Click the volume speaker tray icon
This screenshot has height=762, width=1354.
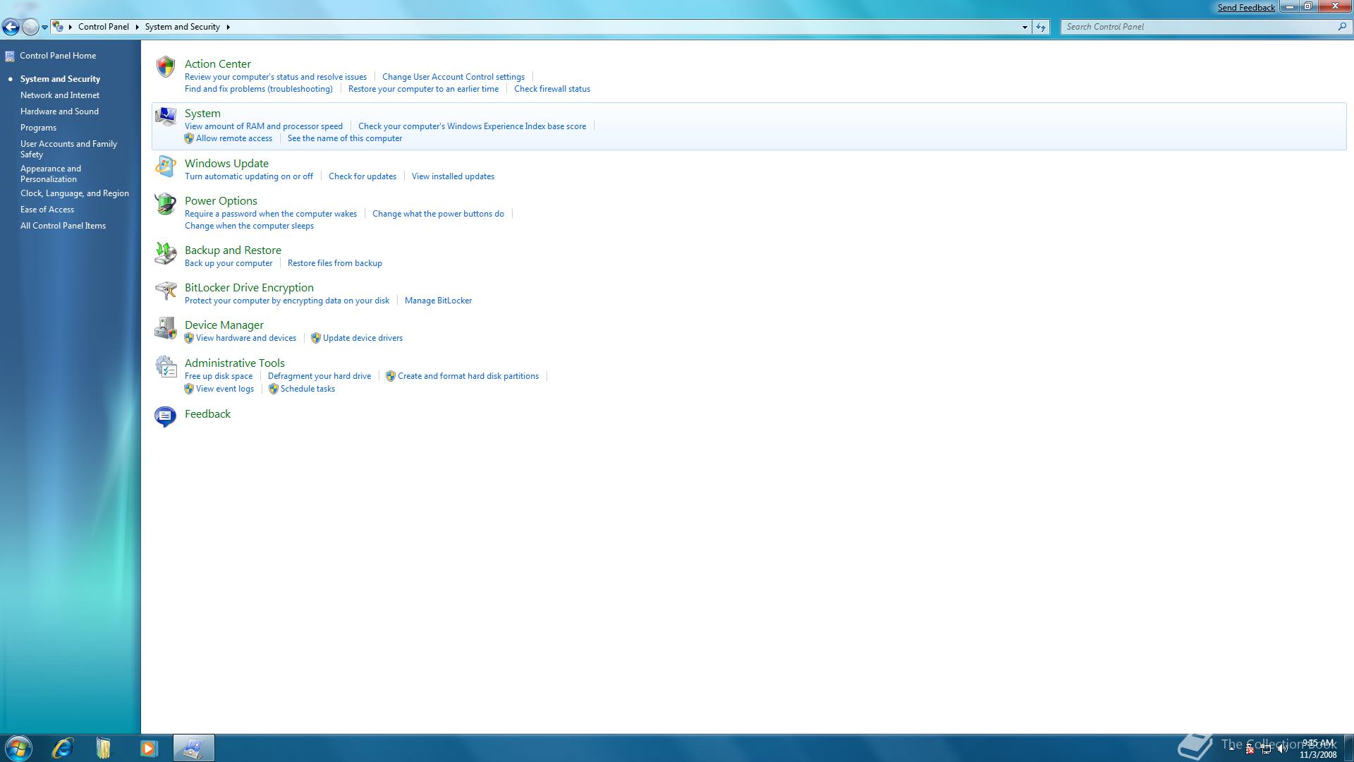1282,749
